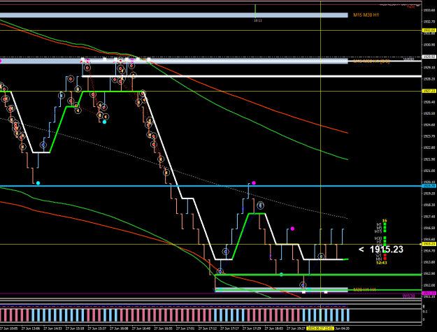Viewport: 437px width, 332px height.
Task: Click the 1930.90 price scale value
Action: [429, 45]
